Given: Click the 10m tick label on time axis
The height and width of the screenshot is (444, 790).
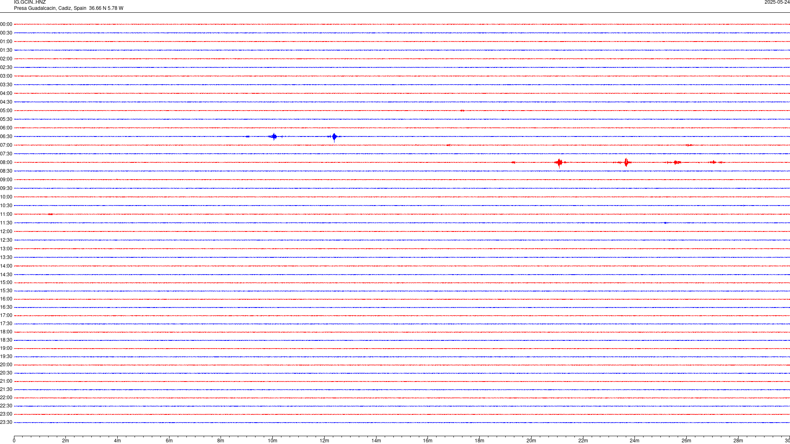Looking at the screenshot, I should (x=272, y=441).
